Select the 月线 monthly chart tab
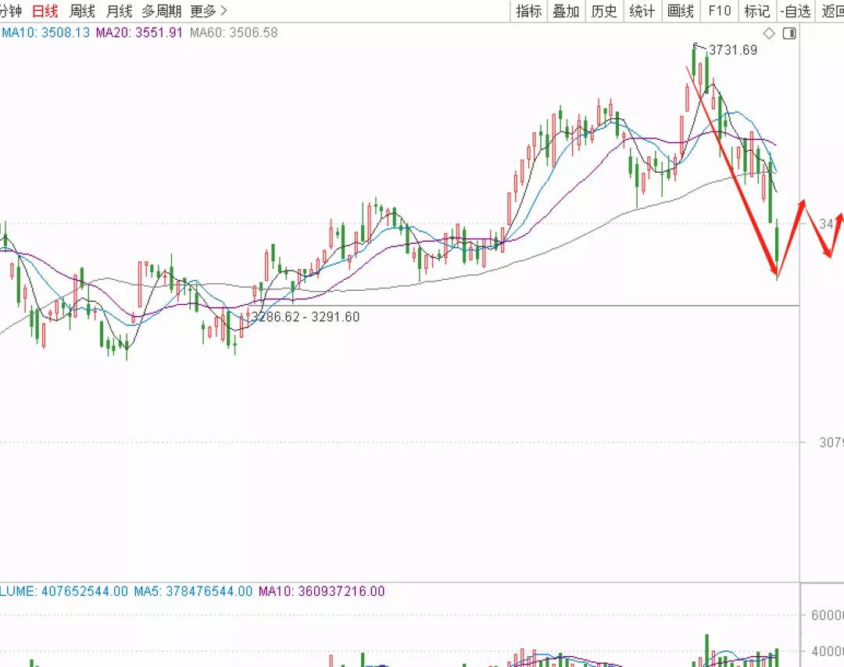Screen dimensions: 844x667 coord(119,11)
